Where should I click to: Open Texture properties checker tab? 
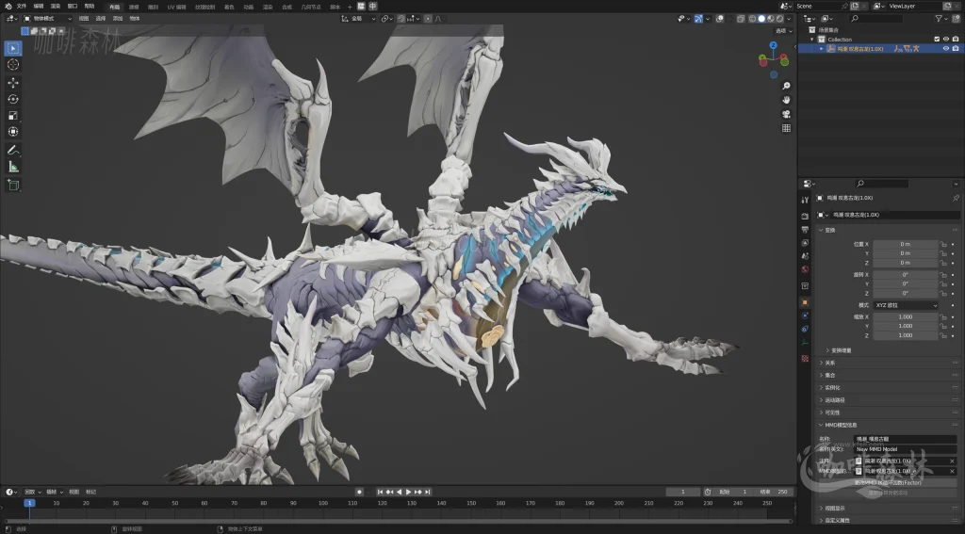pyautogui.click(x=805, y=358)
